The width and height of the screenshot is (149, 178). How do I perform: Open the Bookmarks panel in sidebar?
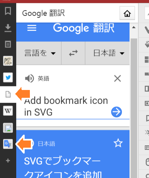pyautogui.click(x=8, y=11)
